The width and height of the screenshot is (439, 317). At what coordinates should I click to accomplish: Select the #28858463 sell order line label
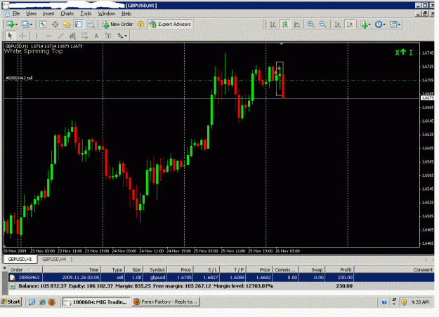(x=19, y=78)
